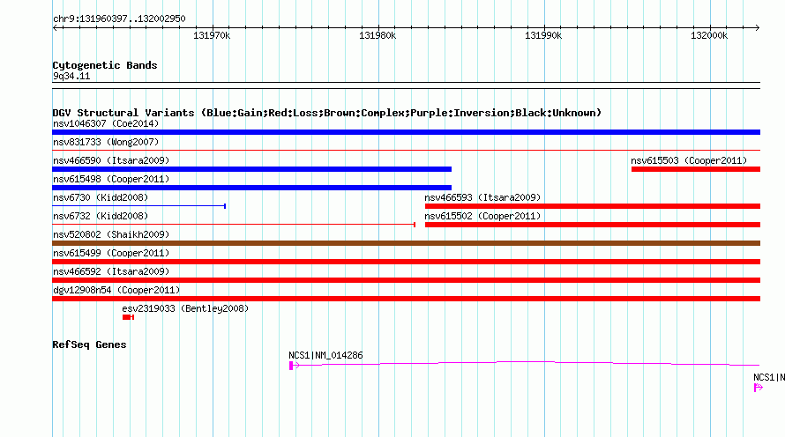Open the NCS1|NM_014286 gene label

[x=325, y=355]
